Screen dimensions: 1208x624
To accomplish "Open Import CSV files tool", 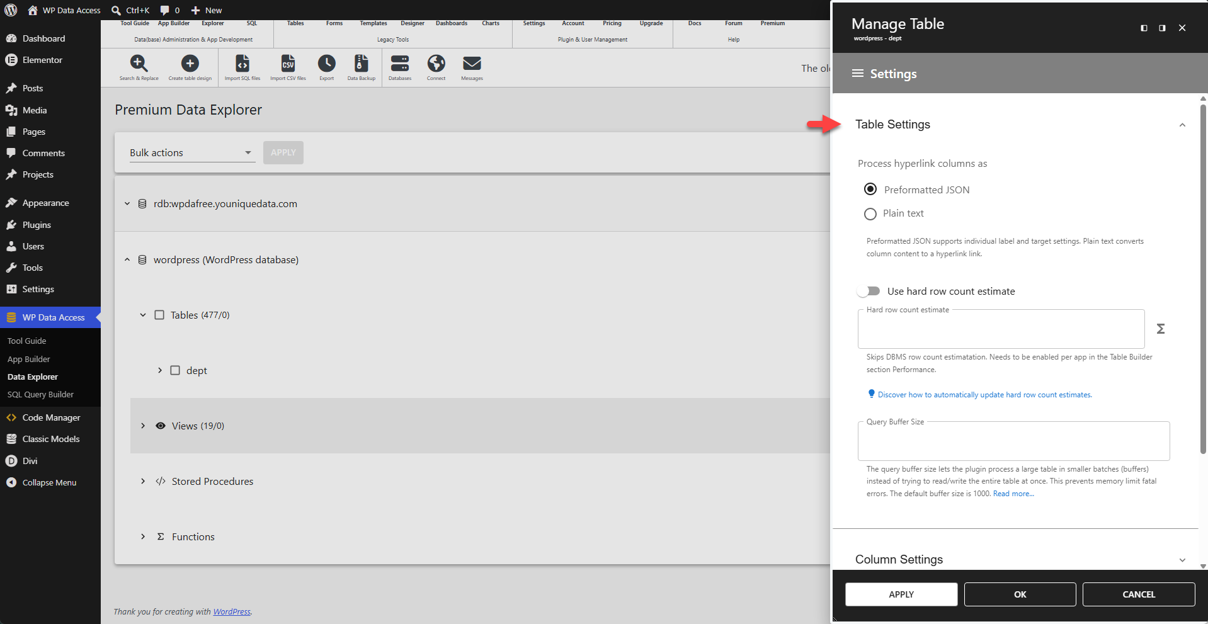I will (288, 67).
